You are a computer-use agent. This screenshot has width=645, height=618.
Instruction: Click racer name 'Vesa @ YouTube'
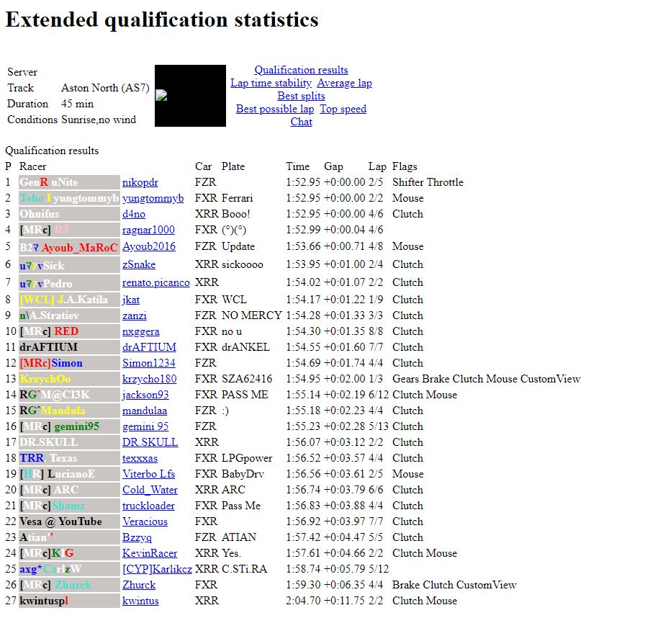(x=60, y=521)
